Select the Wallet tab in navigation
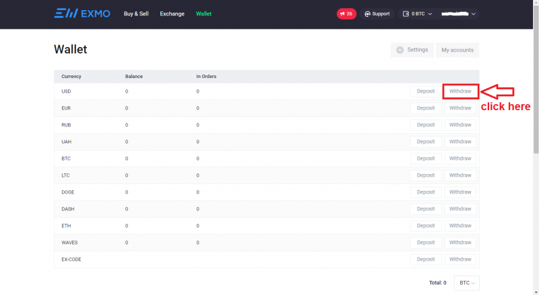 (203, 13)
